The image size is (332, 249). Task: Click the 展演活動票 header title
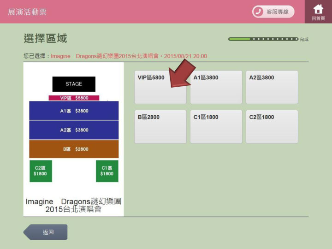coord(27,12)
